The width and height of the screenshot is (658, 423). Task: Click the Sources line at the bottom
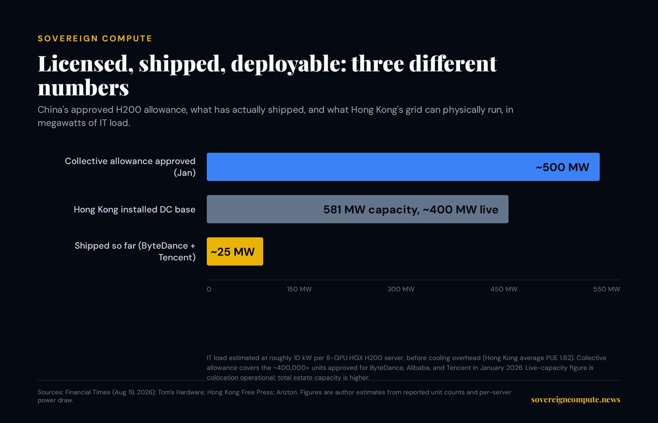(274, 396)
